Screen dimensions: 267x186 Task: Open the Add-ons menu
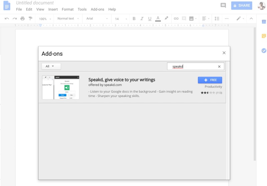coord(97,9)
